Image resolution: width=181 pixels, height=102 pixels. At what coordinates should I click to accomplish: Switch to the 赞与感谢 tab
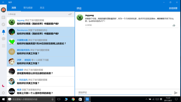pyautogui.click(x=28, y=8)
